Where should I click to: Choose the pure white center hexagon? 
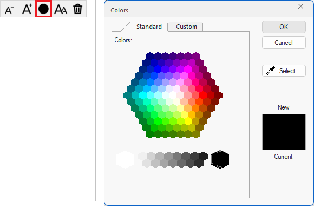(173, 95)
